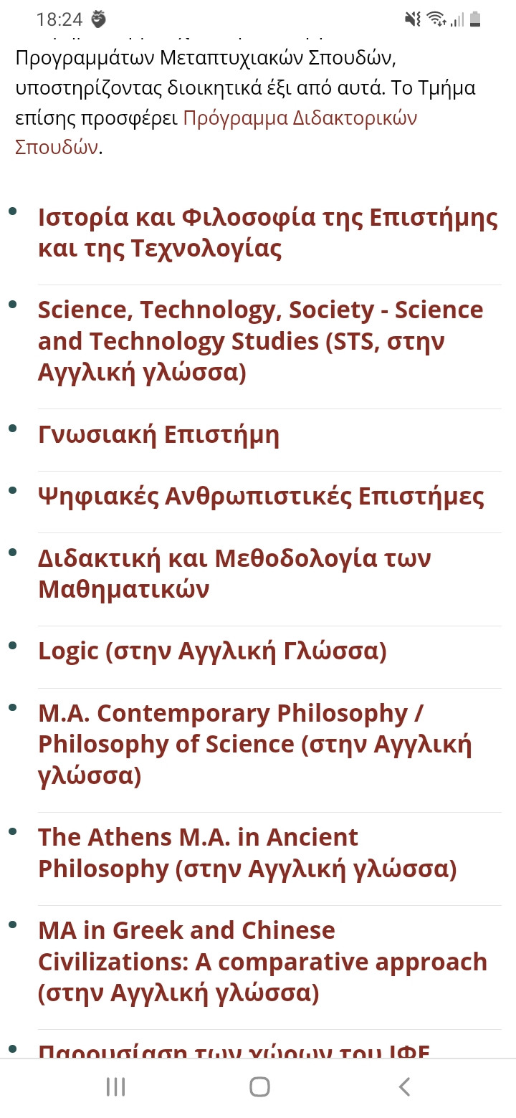Screen dimensions: 516x1118
Task: Open Παρουσίαση των χώρων του ΙΦΕ link
Action: [234, 1051]
